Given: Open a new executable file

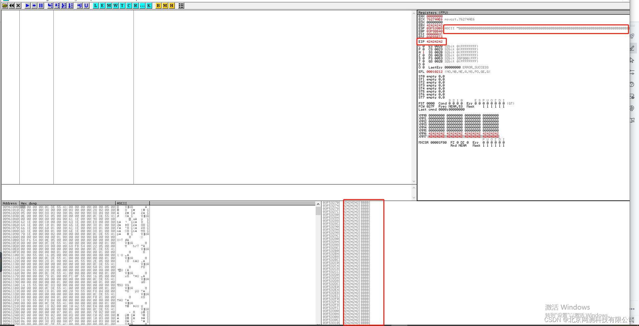Looking at the screenshot, I should pyautogui.click(x=5, y=6).
